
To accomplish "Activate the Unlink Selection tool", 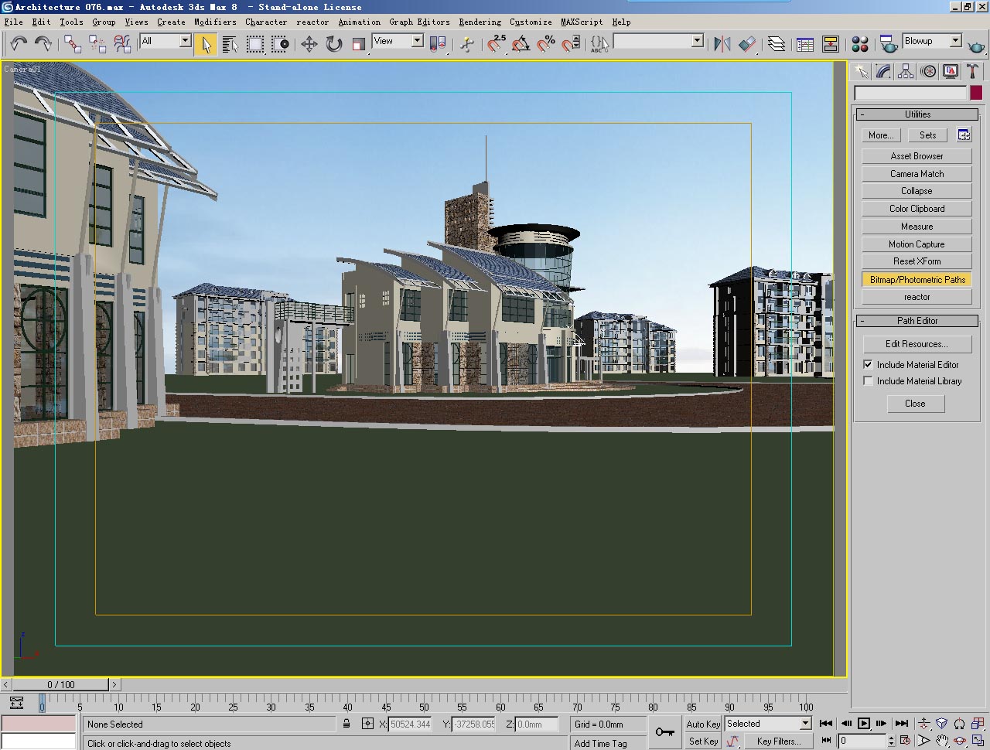I will pos(97,43).
